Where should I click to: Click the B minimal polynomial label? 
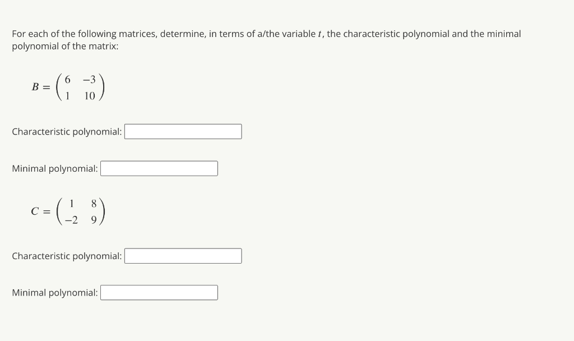(54, 168)
